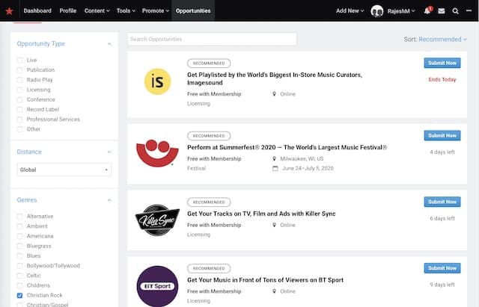Focus the Search Opportunities field
The width and height of the screenshot is (479, 307).
212,39
